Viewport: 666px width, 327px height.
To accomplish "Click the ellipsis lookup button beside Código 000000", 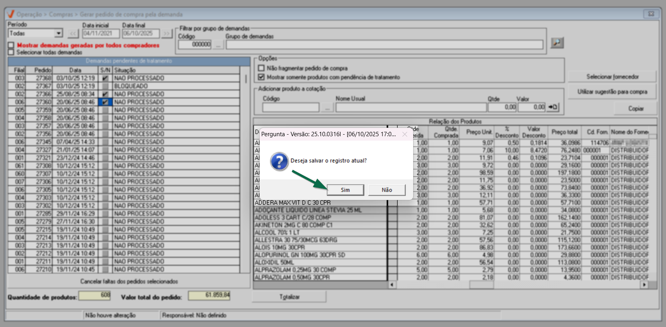I will pyautogui.click(x=218, y=45).
